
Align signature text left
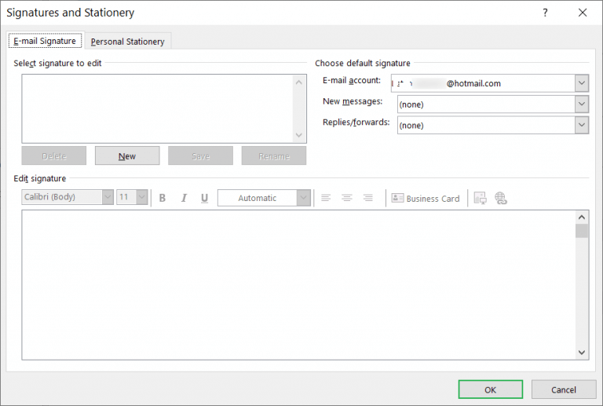pos(326,198)
